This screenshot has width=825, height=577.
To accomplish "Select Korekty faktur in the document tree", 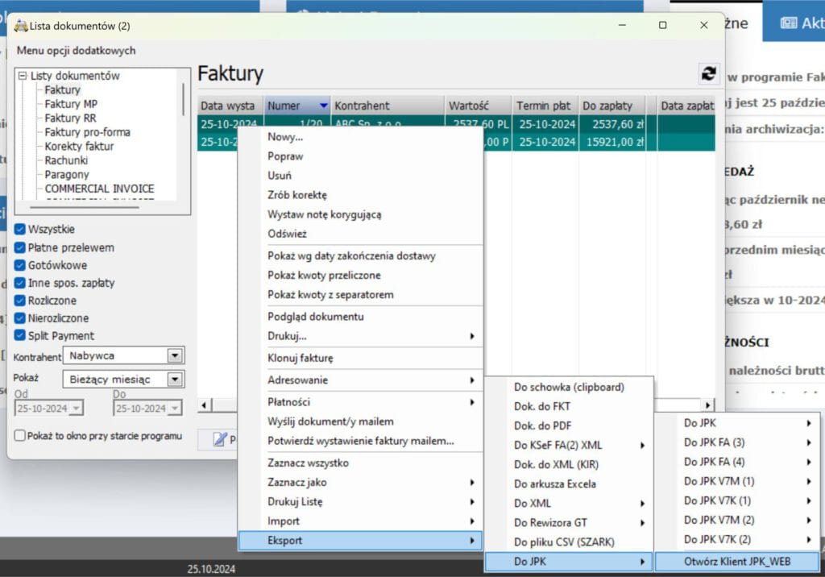I will 79,147.
